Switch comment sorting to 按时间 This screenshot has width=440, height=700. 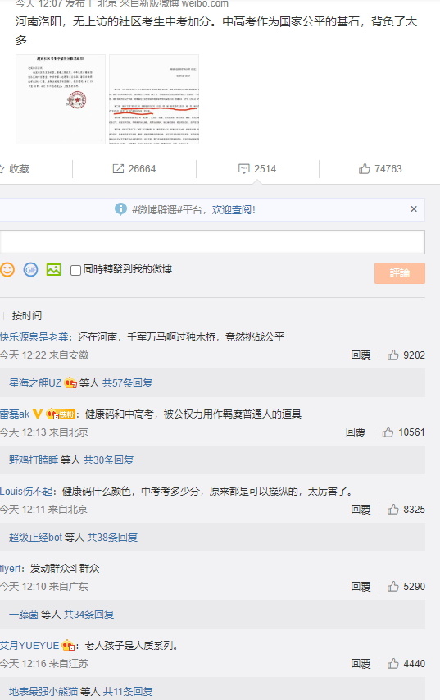tap(27, 316)
